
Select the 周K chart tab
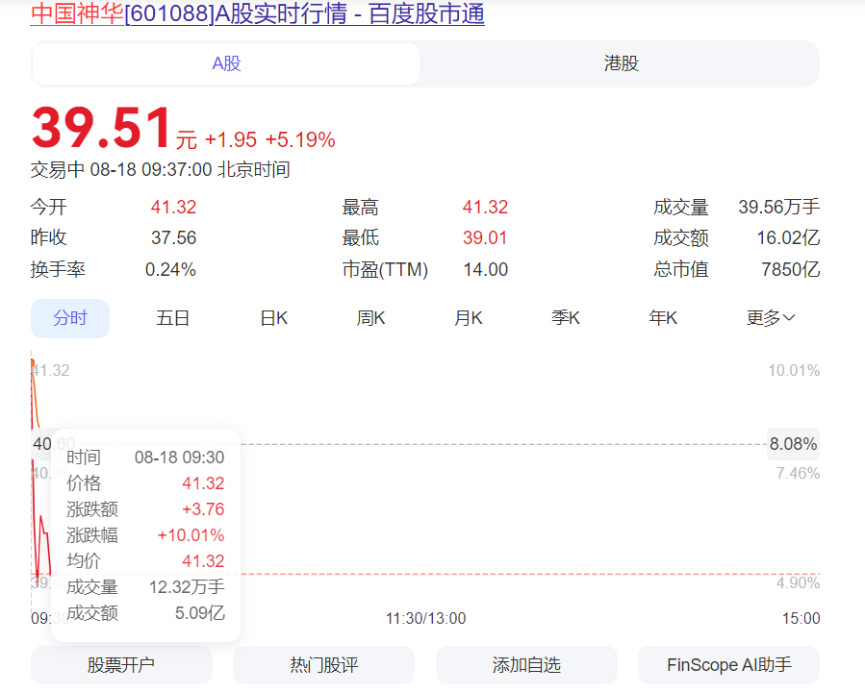click(370, 318)
